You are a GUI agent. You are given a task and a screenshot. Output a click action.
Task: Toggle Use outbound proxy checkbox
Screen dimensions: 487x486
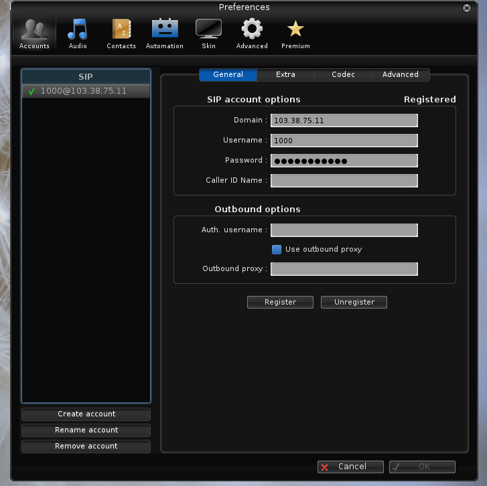point(277,250)
